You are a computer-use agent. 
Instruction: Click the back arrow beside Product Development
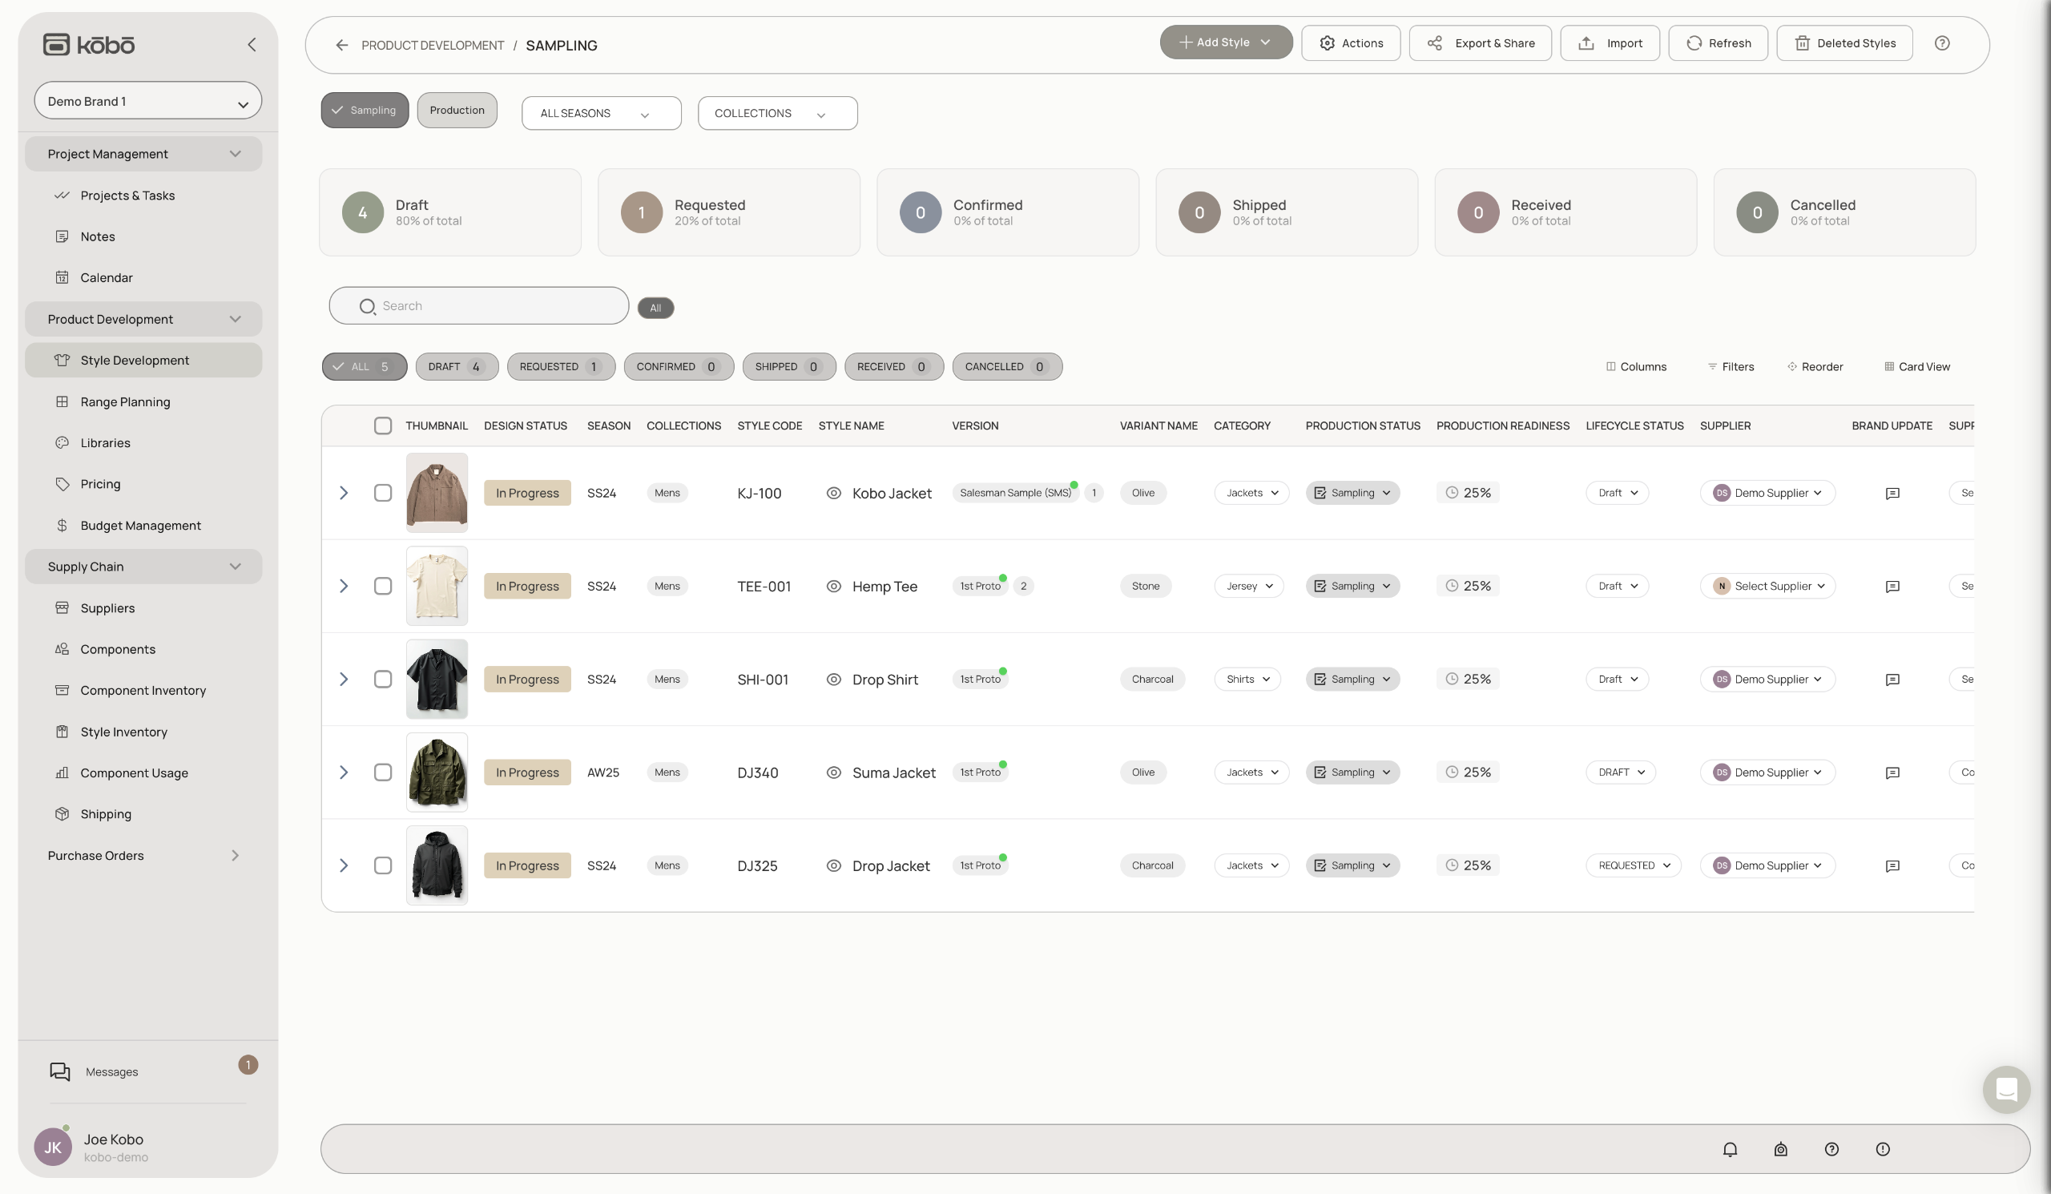point(342,45)
